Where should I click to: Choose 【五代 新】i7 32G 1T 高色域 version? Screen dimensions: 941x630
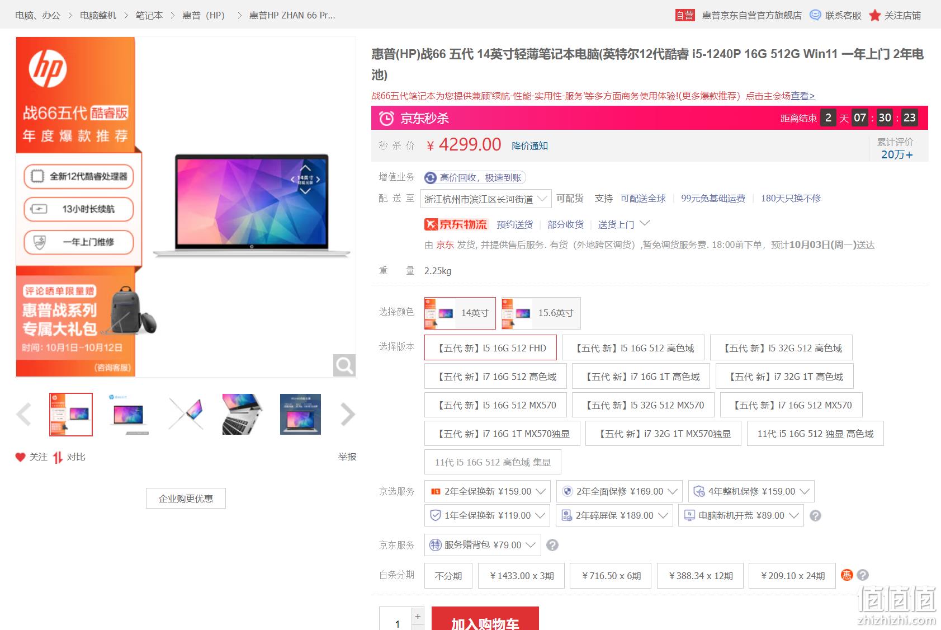(x=784, y=377)
